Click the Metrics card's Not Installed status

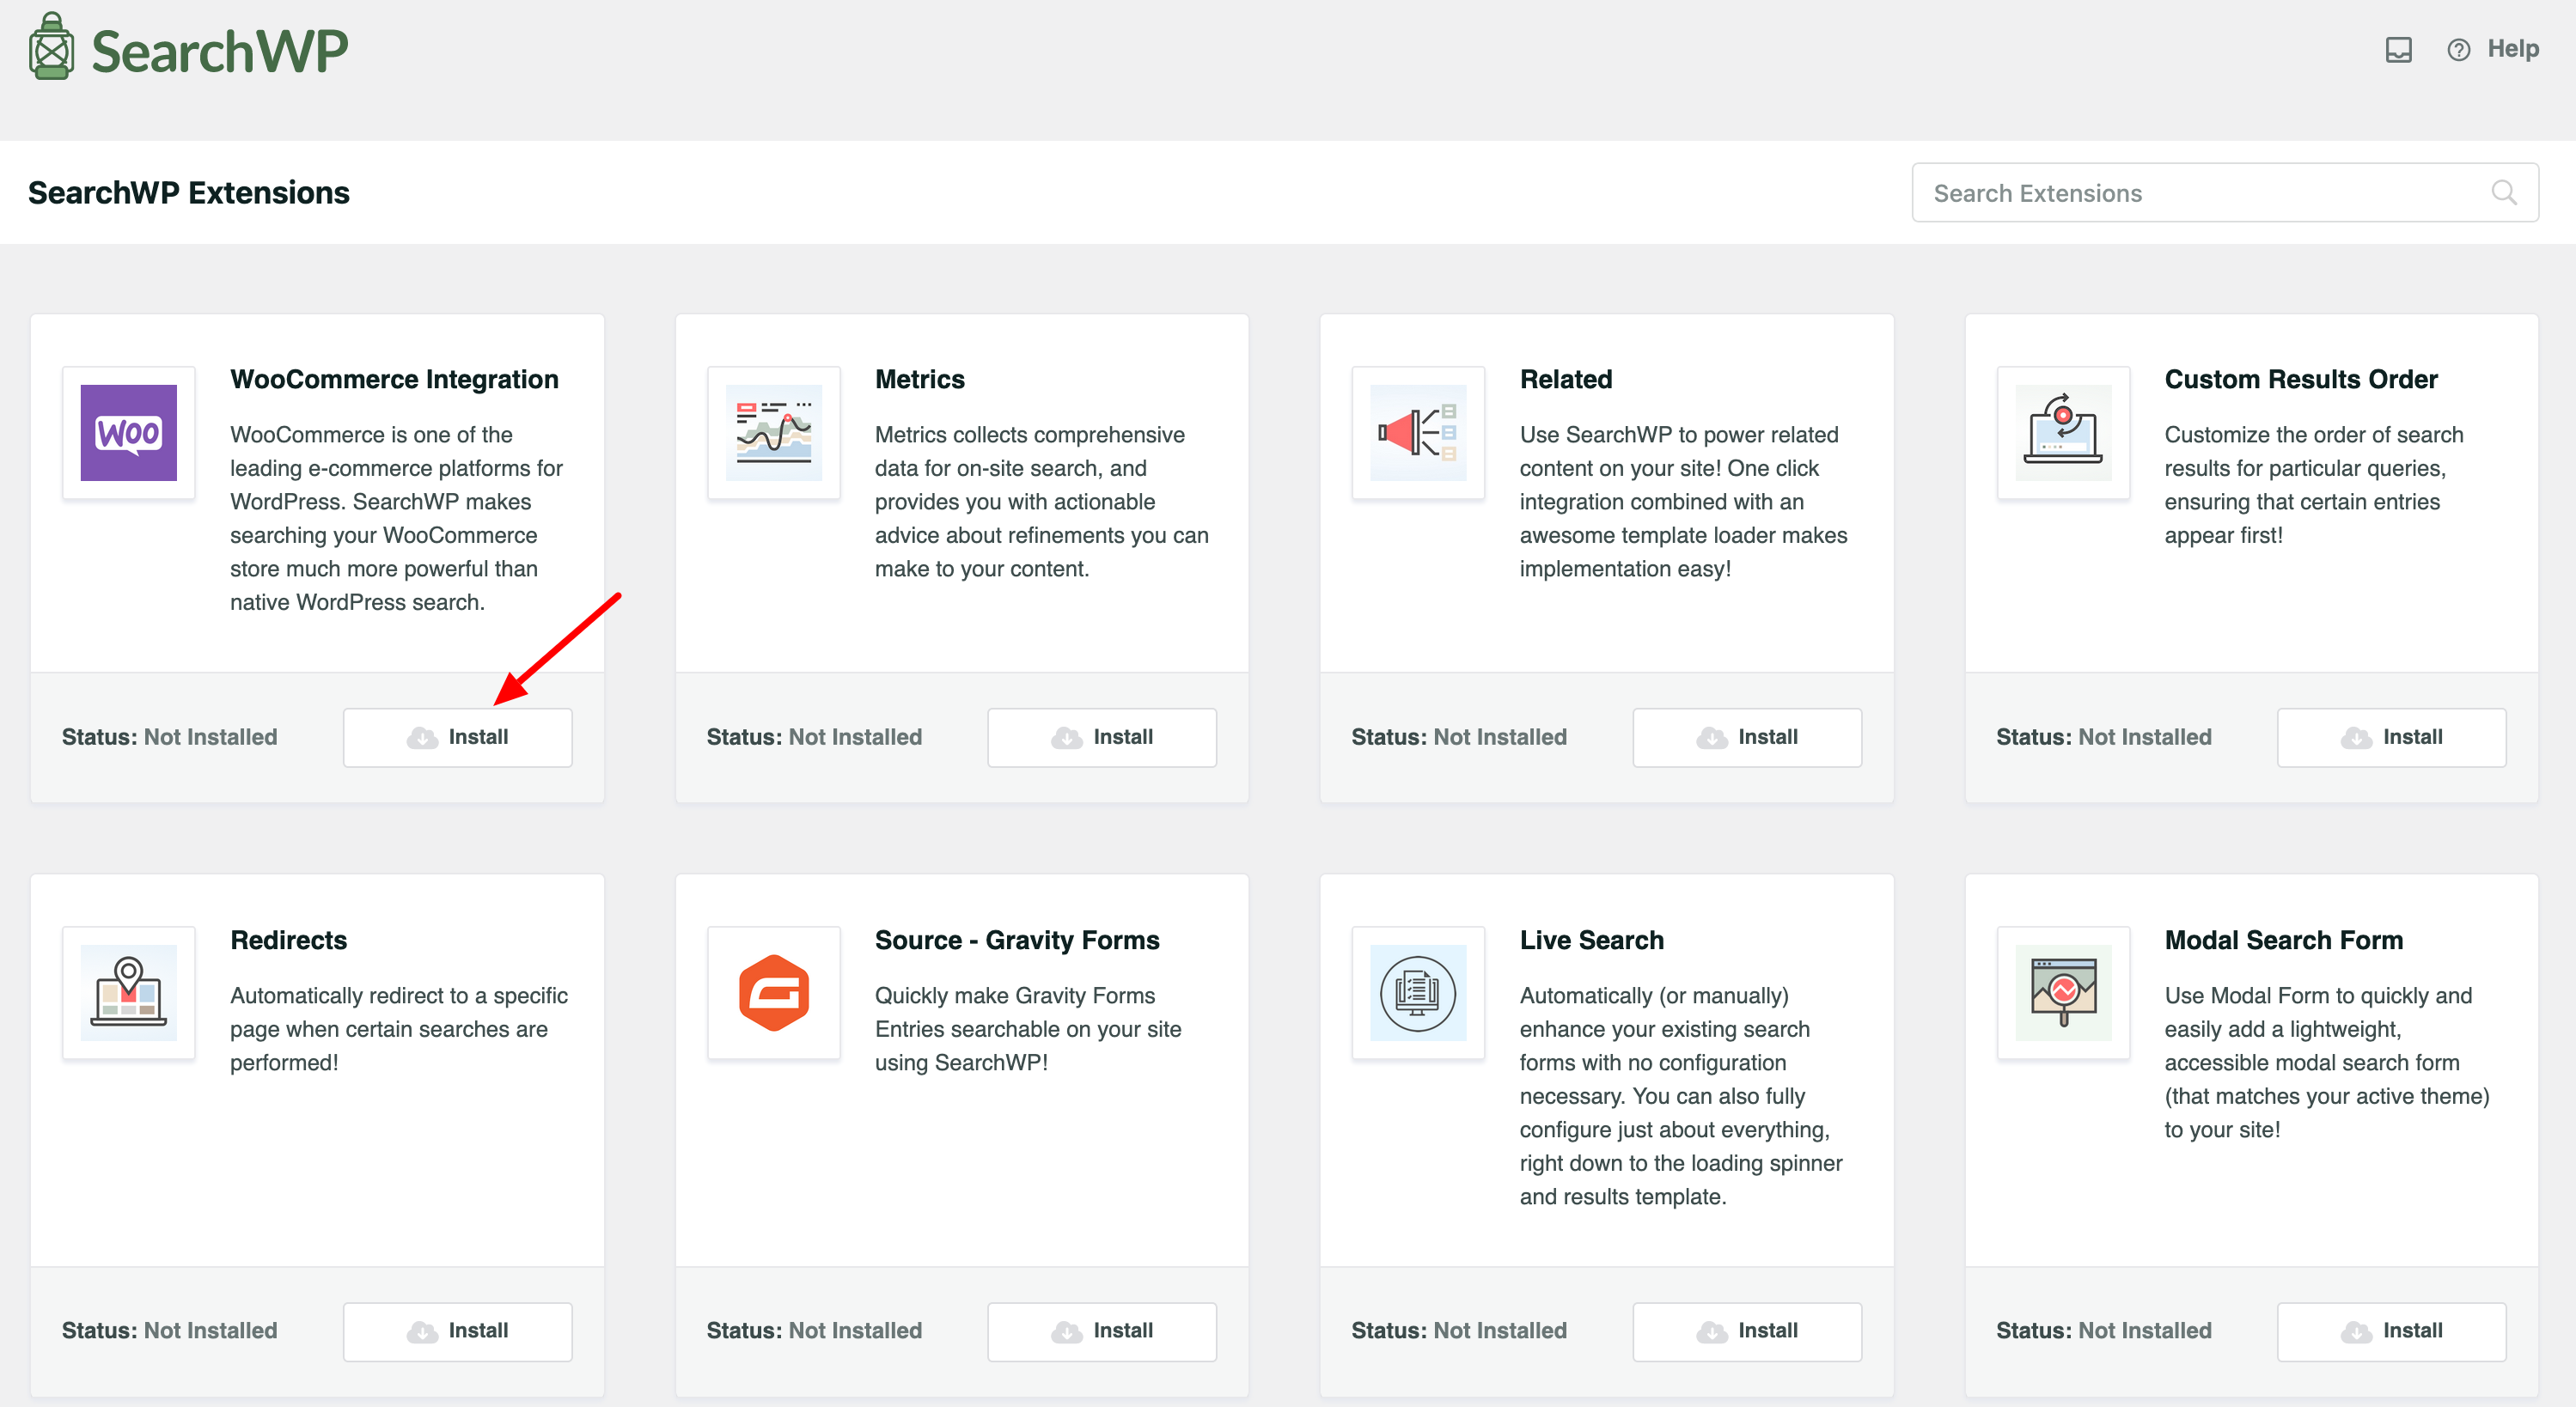(x=855, y=737)
